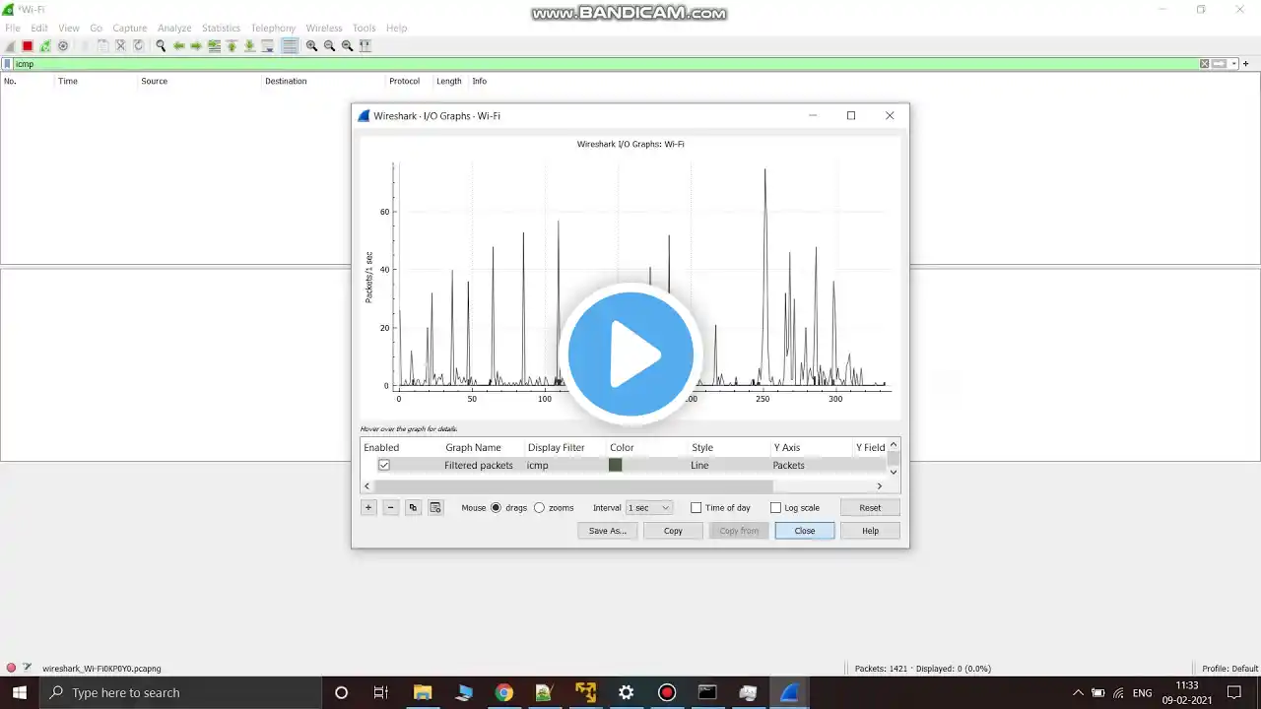Screen dimensions: 1261x709
Task: Click the Filtered packets graph name cell
Action: (479, 465)
